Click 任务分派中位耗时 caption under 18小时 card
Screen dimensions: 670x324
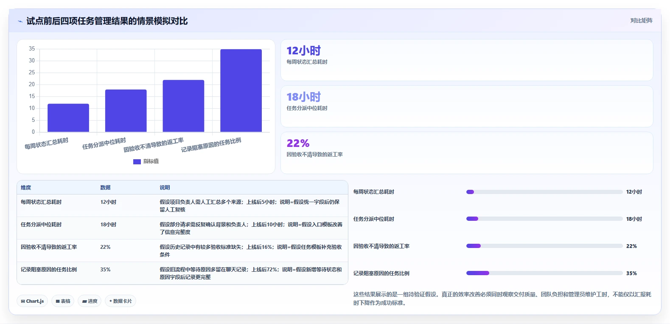[307, 108]
